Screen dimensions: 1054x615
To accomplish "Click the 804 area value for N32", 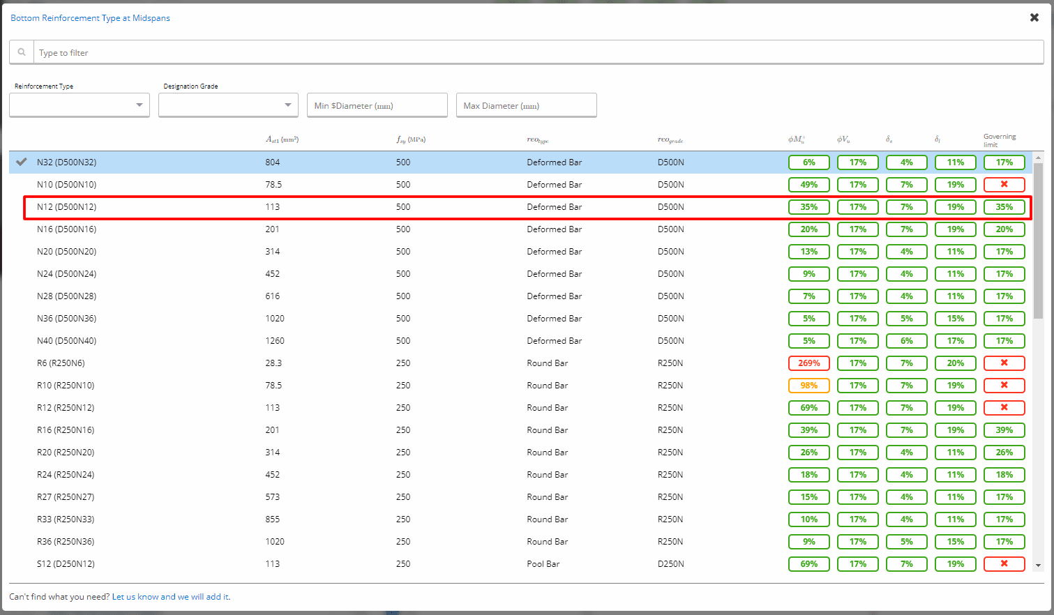I will [x=273, y=162].
